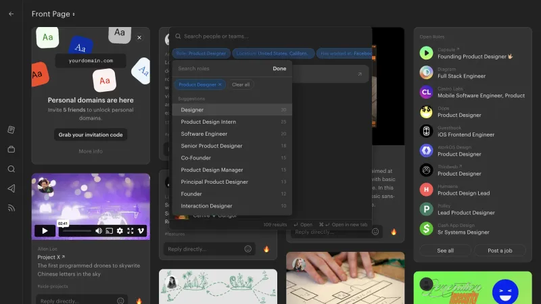Open the Front Page feed switcher

pos(53,14)
